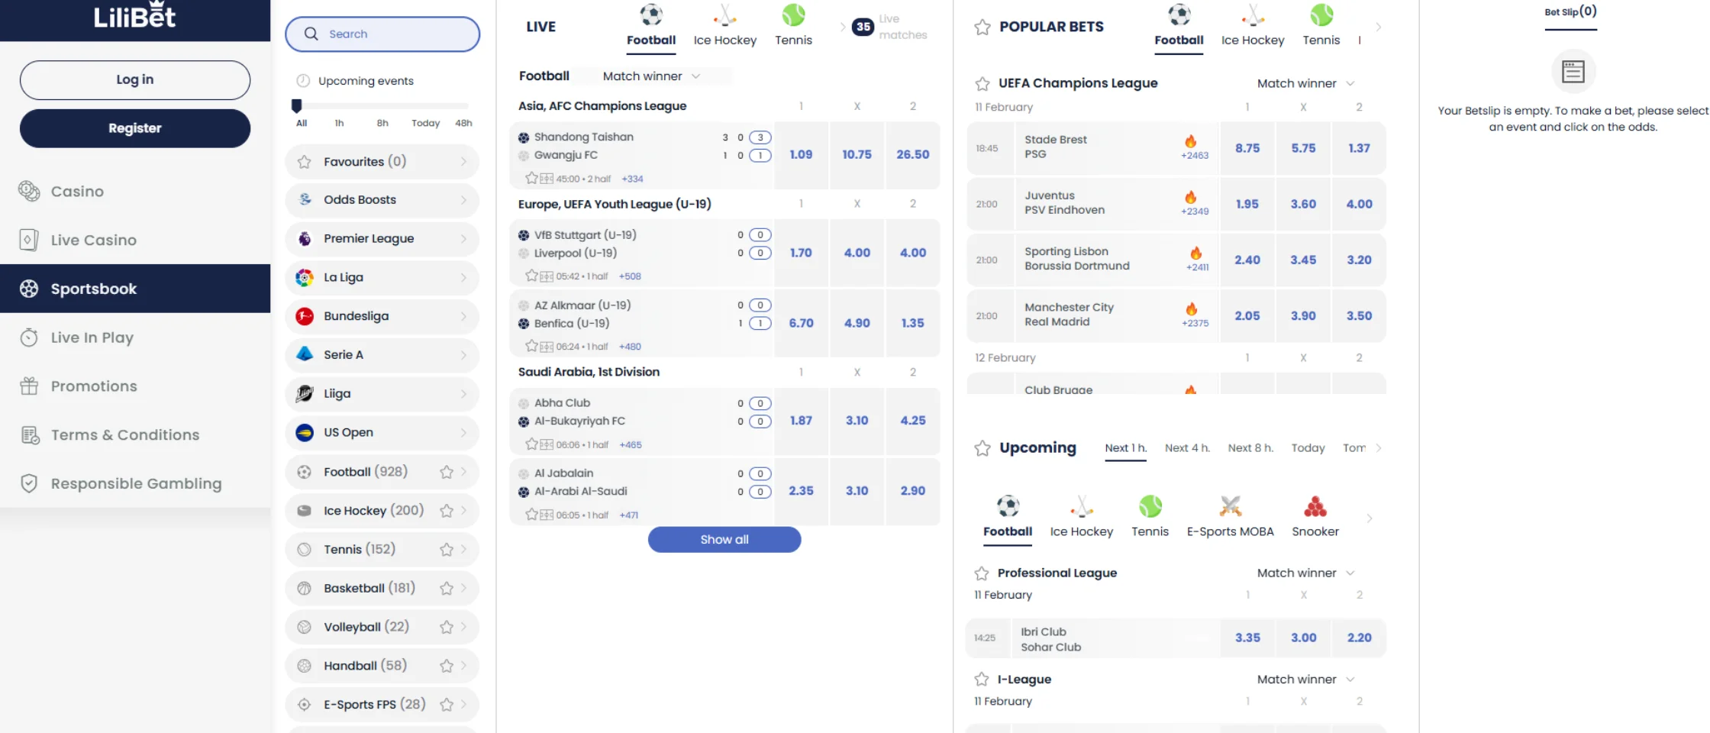The height and width of the screenshot is (733, 1710).
Task: Favourite the Football category with its star
Action: (447, 472)
